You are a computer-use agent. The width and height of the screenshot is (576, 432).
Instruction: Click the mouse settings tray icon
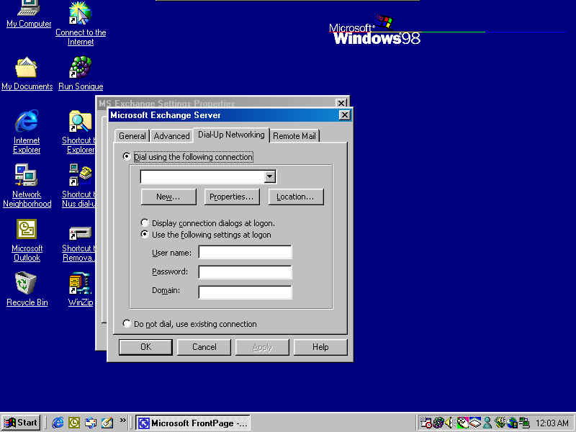tap(462, 423)
